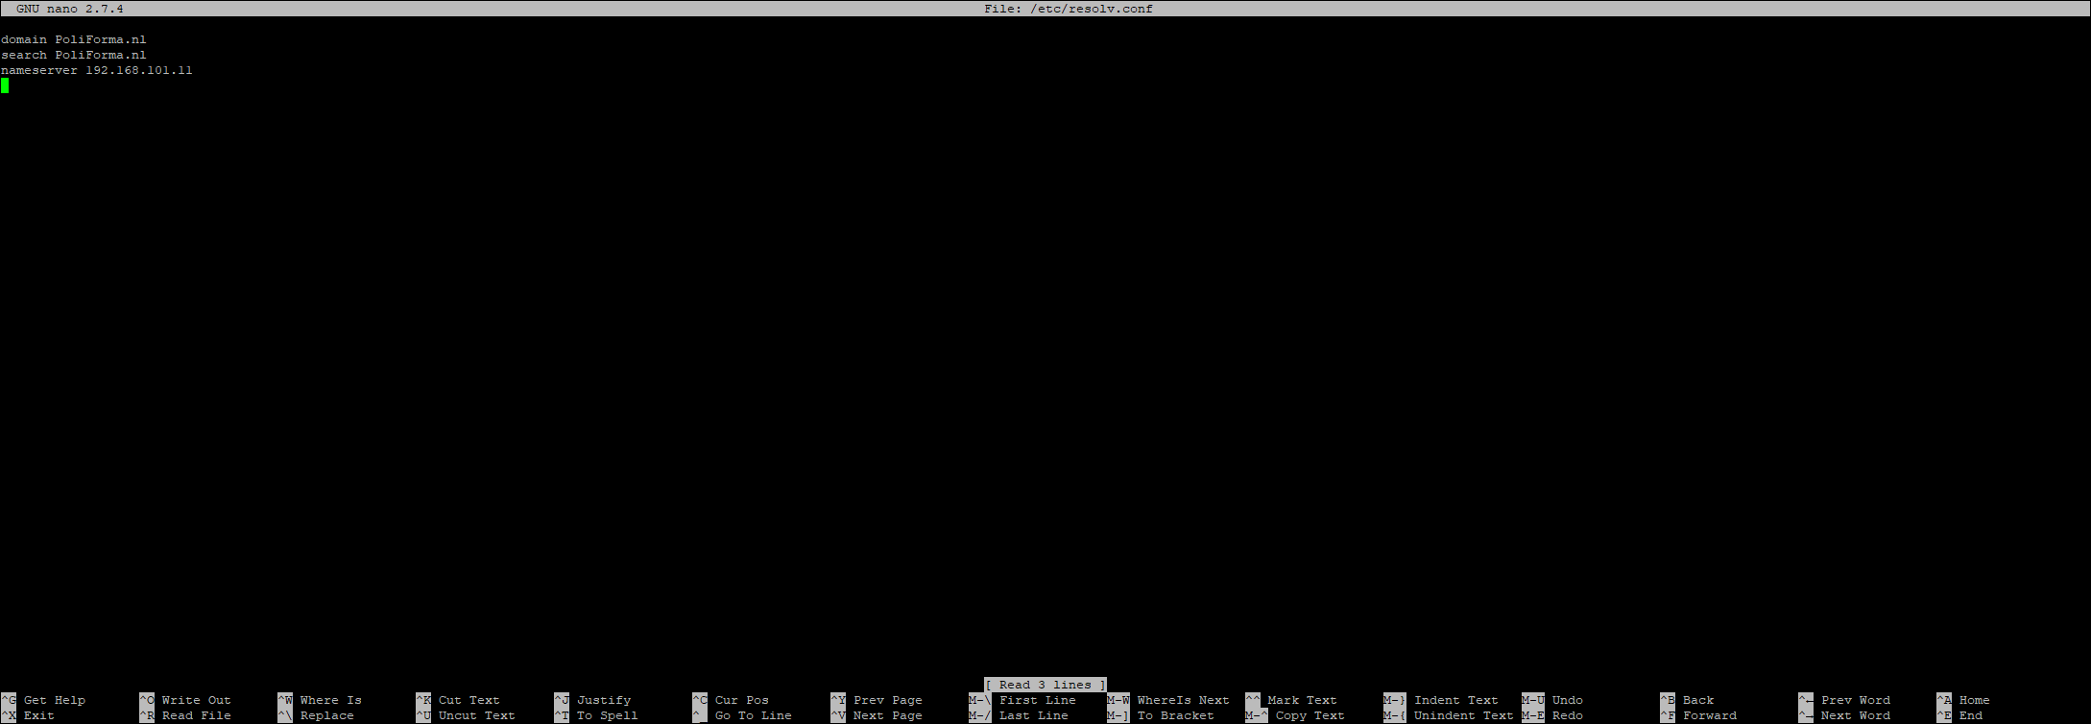Choose the Read File shortcut

[x=196, y=715]
